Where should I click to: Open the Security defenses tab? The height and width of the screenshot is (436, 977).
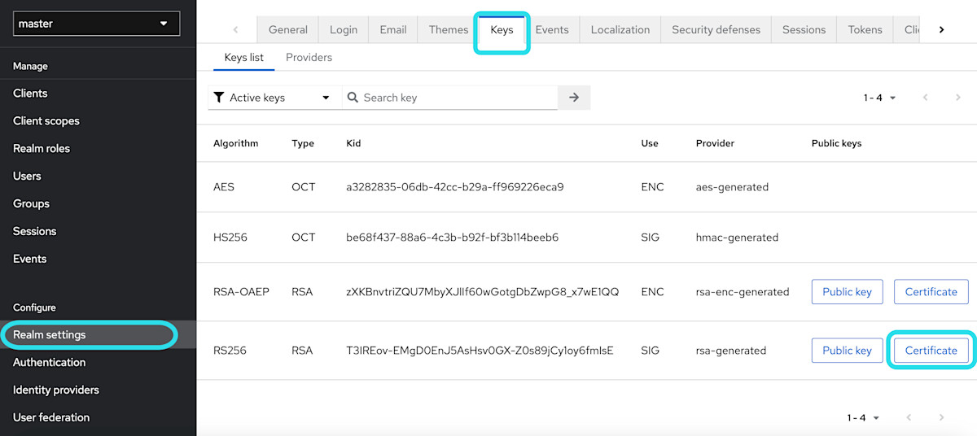click(716, 29)
